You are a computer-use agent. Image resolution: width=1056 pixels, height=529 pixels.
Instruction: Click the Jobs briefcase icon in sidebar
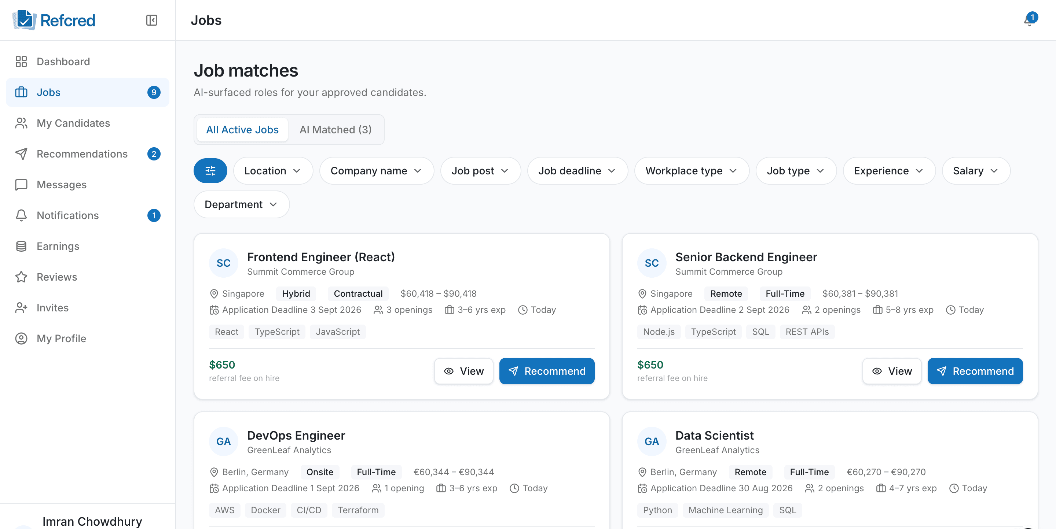click(x=21, y=92)
